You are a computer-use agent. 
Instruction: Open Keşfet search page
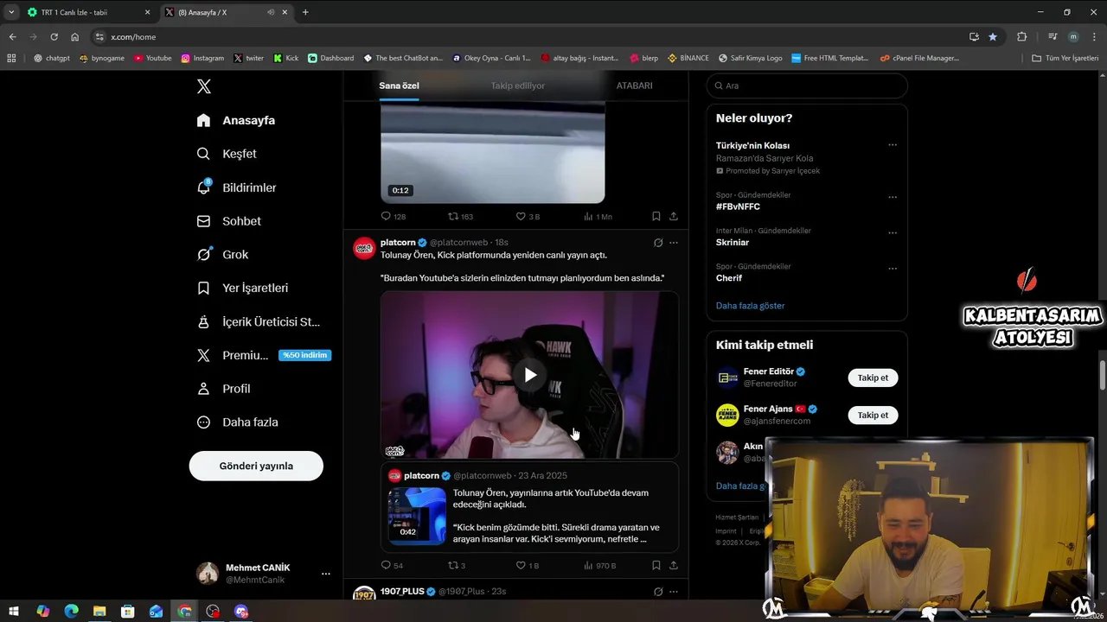(227, 154)
